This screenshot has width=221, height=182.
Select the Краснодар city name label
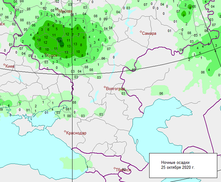tap(77, 133)
